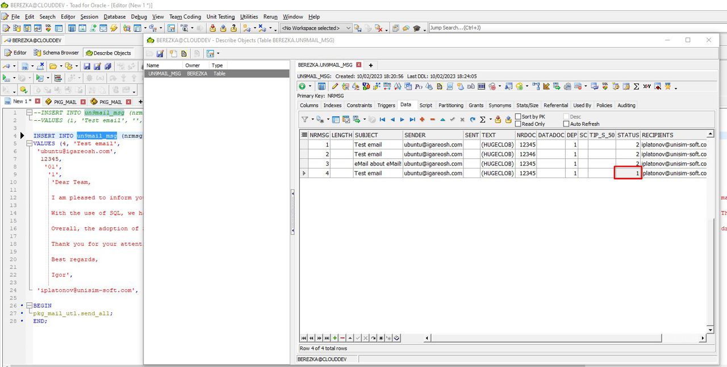Viewport: 727px width, 367px height.
Task: Turn on the Auto Refresh checkbox
Action: click(566, 124)
